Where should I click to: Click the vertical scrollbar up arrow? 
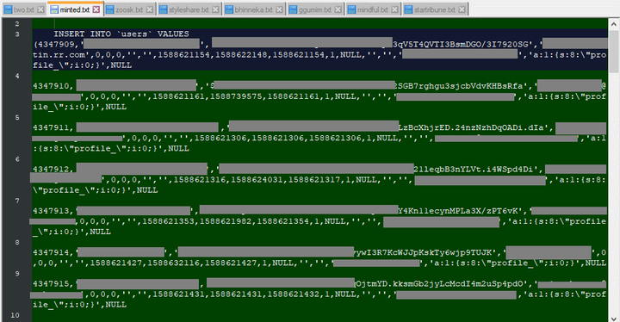pos(614,24)
